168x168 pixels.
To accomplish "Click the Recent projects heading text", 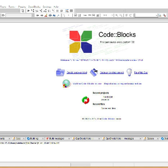I will click(x=101, y=93).
